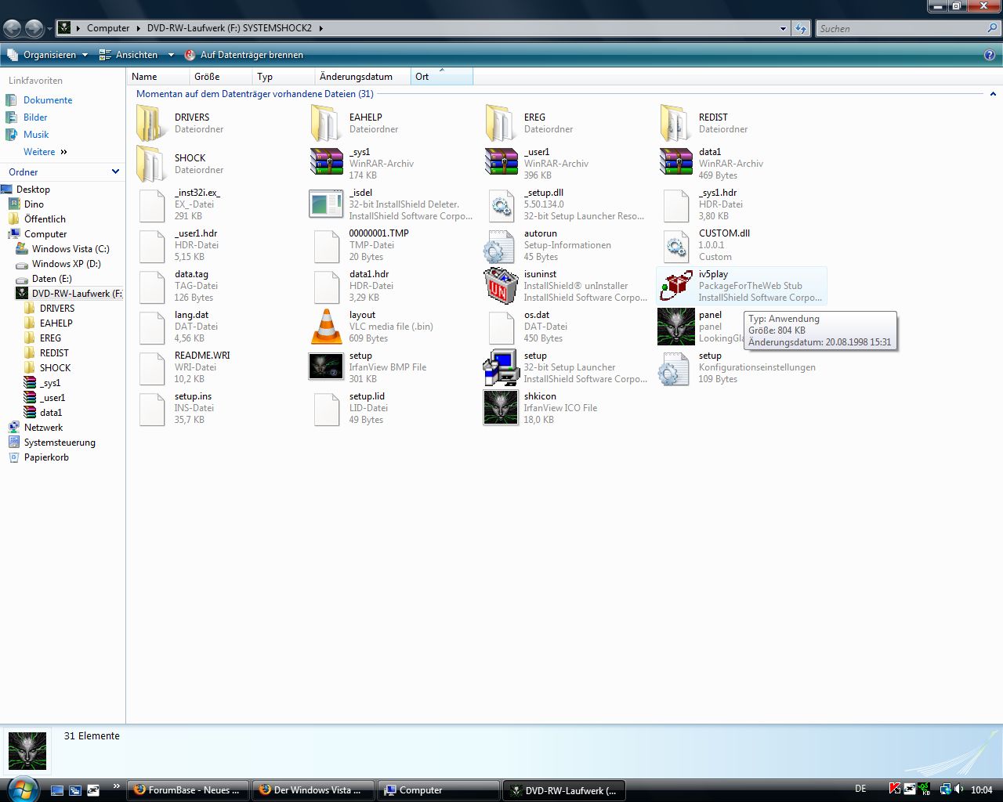1003x802 pixels.
Task: Click the refresh button beside address bar
Action: click(x=800, y=28)
